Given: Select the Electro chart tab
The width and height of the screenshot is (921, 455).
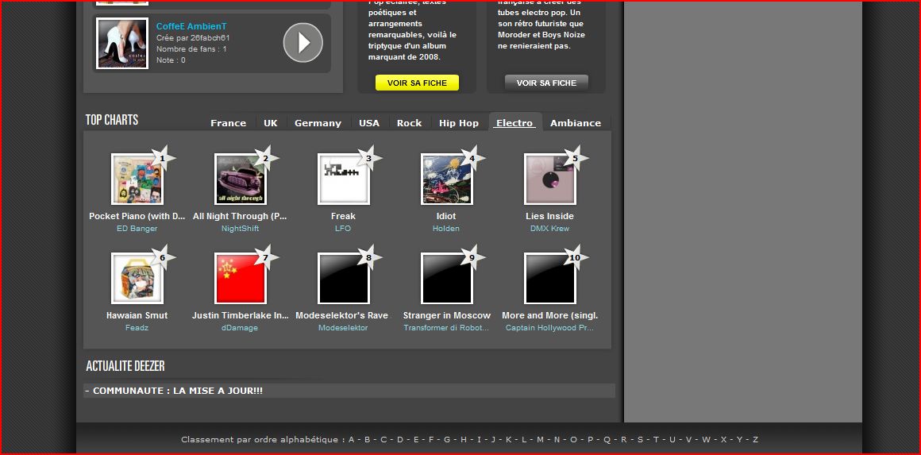Looking at the screenshot, I should 514,123.
